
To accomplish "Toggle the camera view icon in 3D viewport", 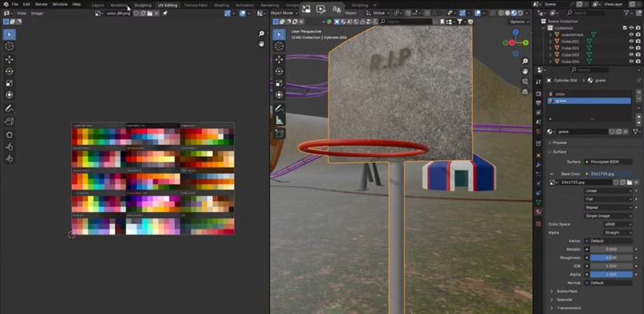I will pos(525,81).
